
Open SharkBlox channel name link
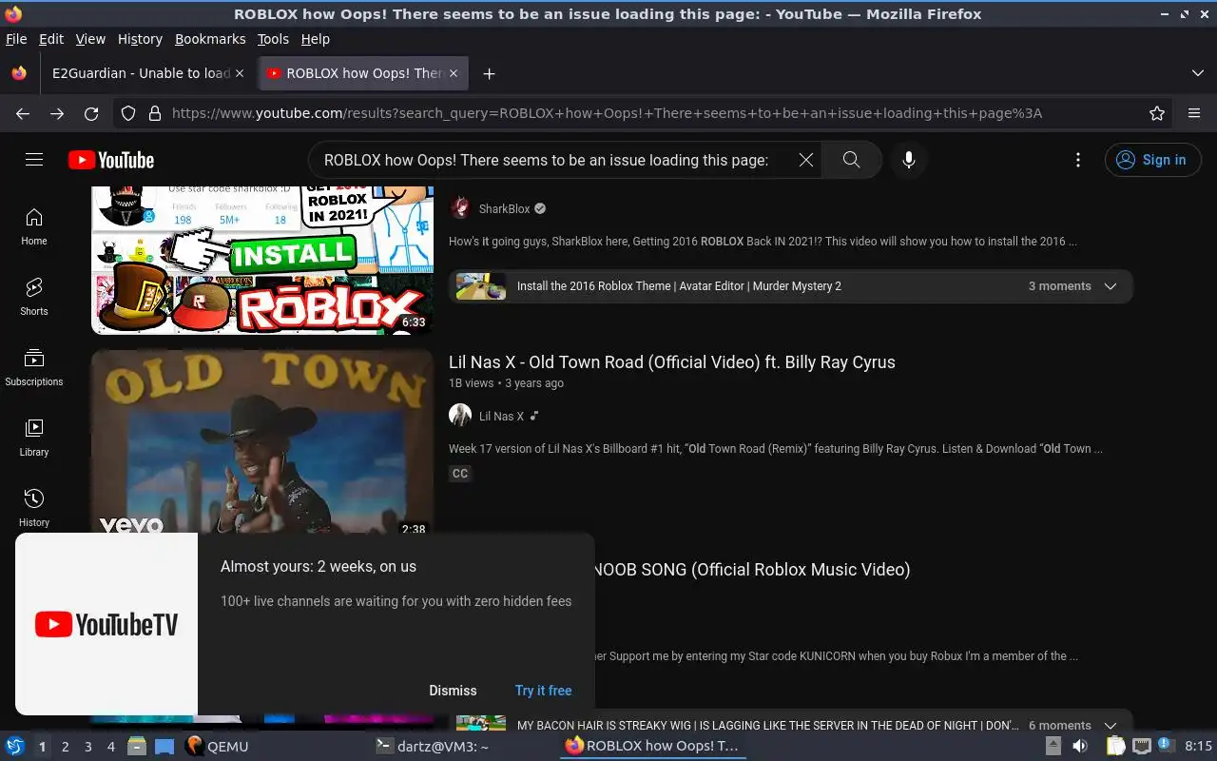505,208
